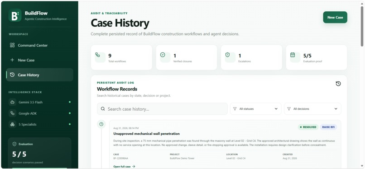Click the Total workflows count 9
This screenshot has width=365, height=169.
pos(110,56)
